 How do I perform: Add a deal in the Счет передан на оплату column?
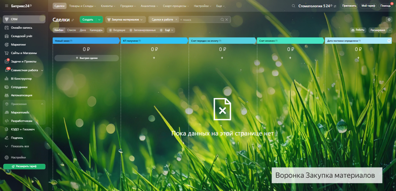(222, 58)
